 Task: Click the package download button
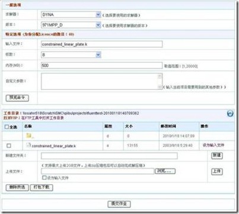pos(42,187)
